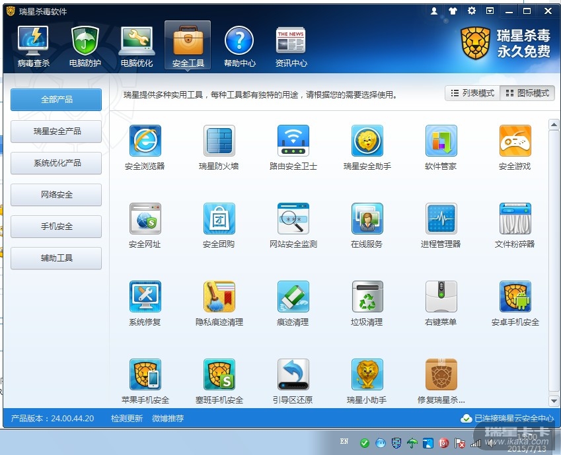Click green checkmark tray icon
Screen dimensions: 561x455
(x=365, y=443)
